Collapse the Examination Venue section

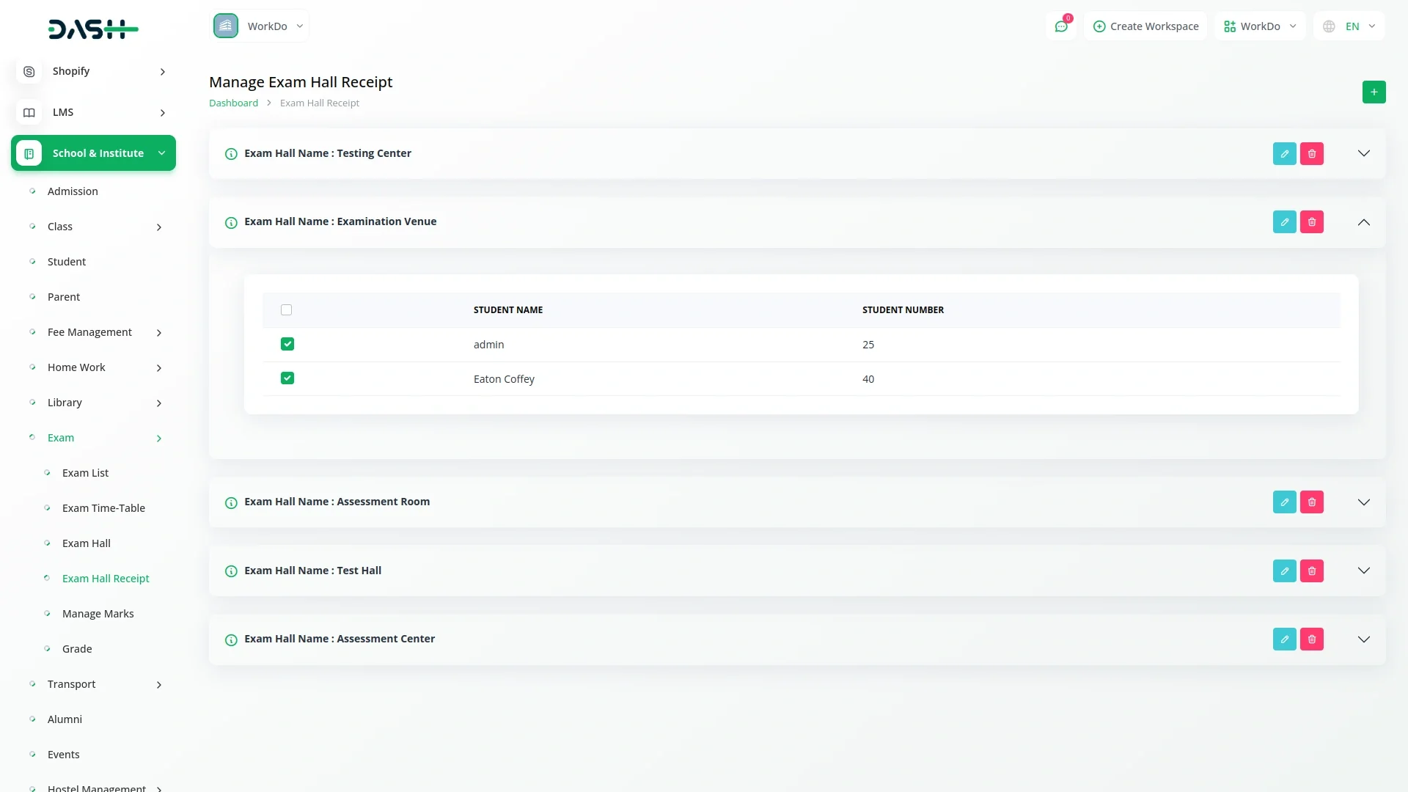tap(1363, 222)
